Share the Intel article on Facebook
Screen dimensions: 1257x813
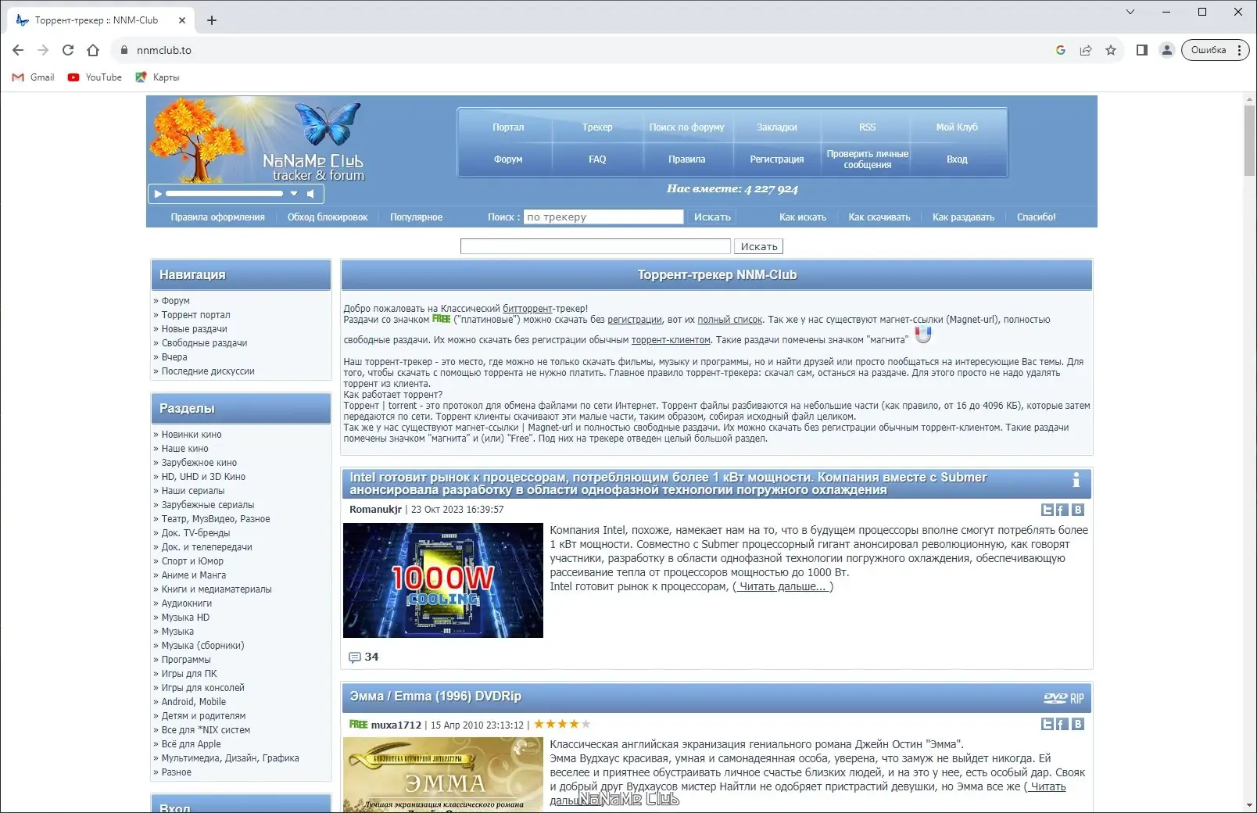[x=1062, y=510]
